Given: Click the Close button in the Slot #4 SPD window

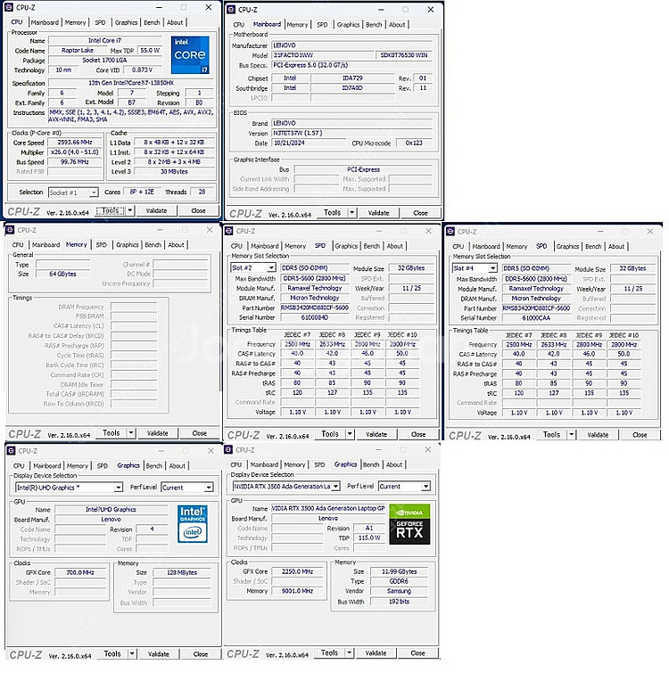Looking at the screenshot, I should pyautogui.click(x=640, y=435).
